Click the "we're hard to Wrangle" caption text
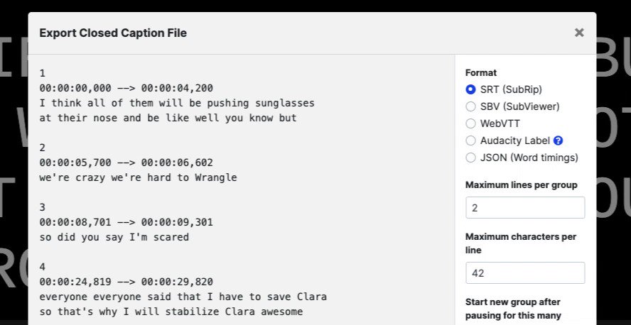Image resolution: width=631 pixels, height=325 pixels. coord(174,177)
